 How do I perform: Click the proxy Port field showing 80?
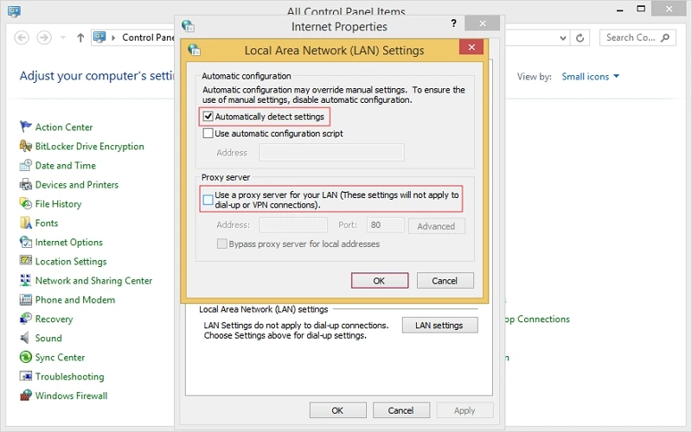tap(385, 225)
